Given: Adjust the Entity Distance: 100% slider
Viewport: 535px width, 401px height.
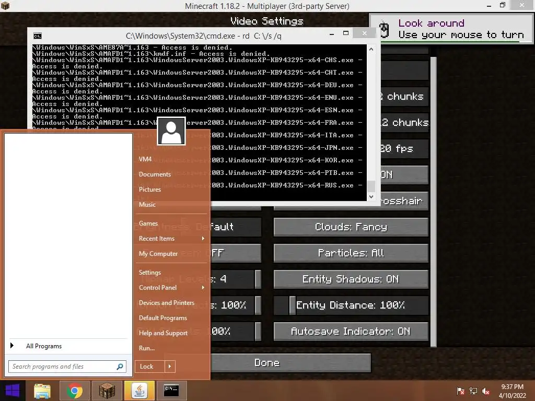Looking at the screenshot, I should [351, 305].
